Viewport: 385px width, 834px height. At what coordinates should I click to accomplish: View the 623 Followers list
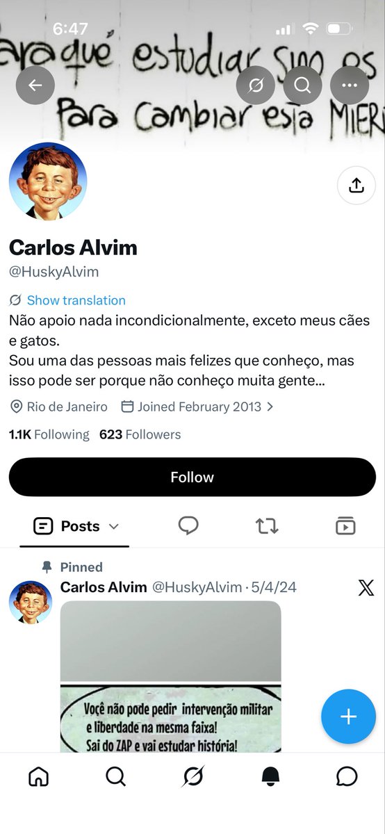coord(140,434)
